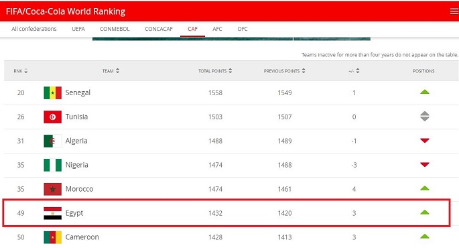Sort by TEAM column sort arrows
The image size is (459, 248).
point(117,70)
